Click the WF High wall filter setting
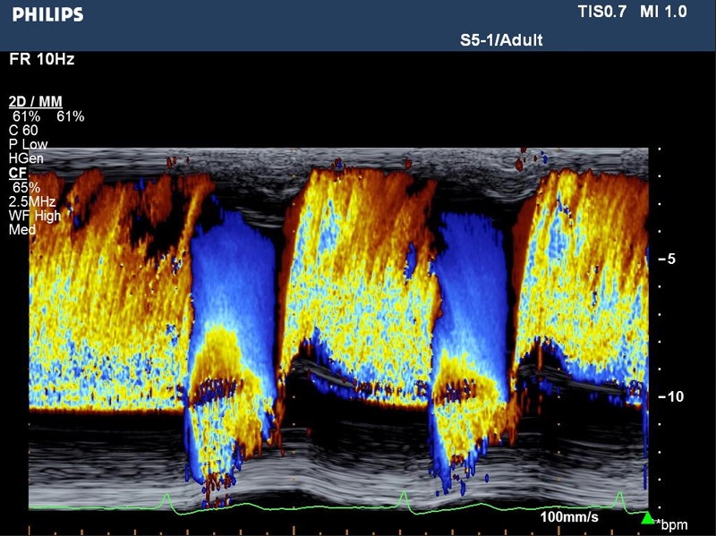This screenshot has height=536, width=716. (35, 216)
